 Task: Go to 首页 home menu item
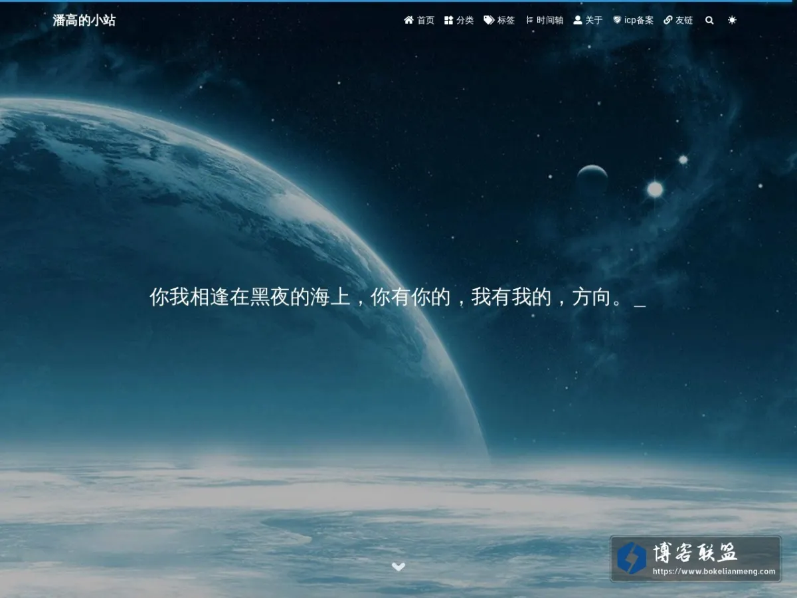click(x=419, y=21)
